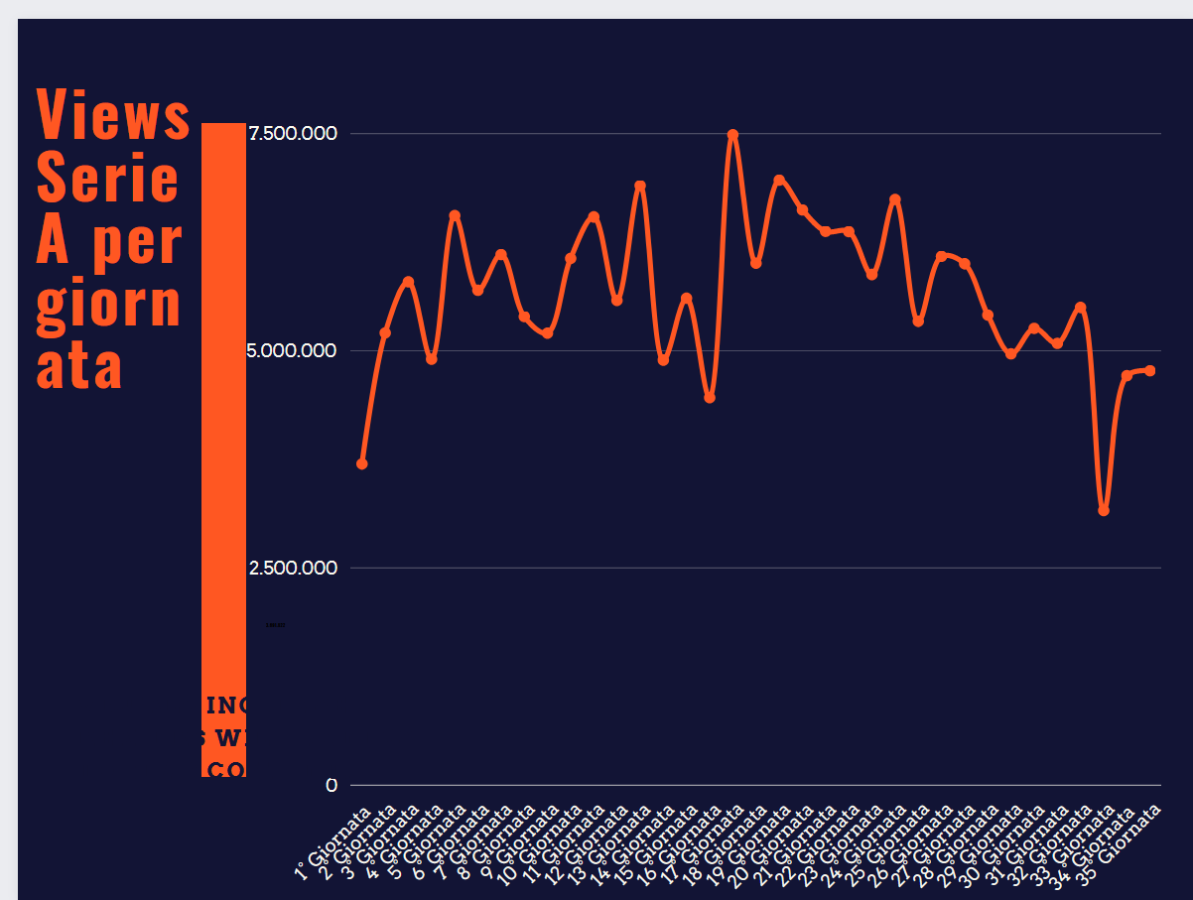This screenshot has height=900, width=1193.
Task: Click the 2.500.000 y-axis label
Action: point(293,568)
